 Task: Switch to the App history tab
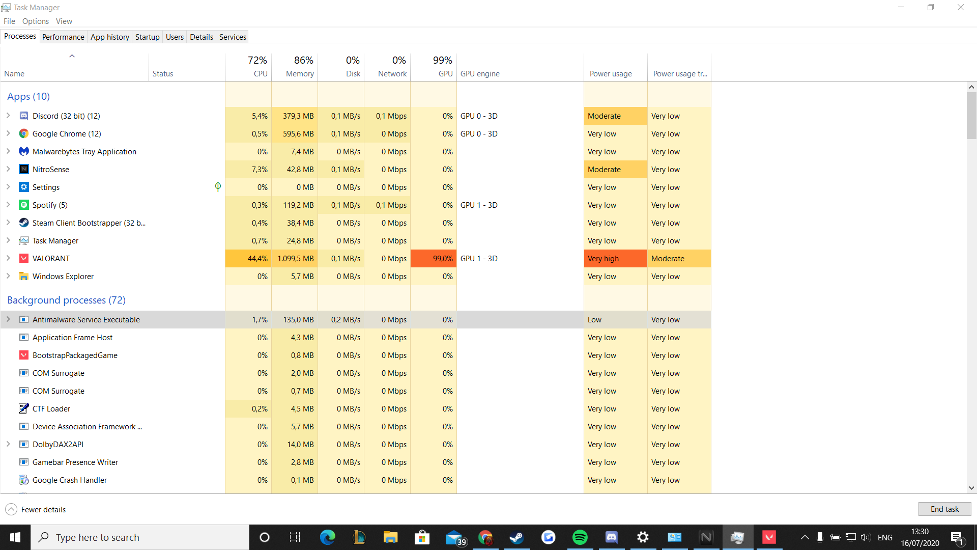110,37
